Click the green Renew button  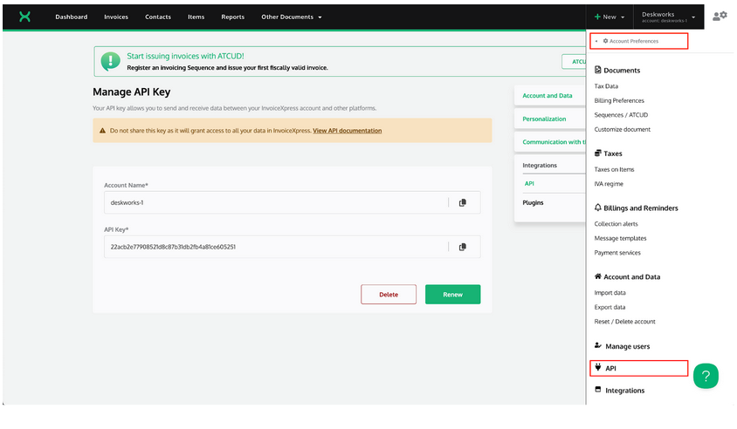point(452,295)
